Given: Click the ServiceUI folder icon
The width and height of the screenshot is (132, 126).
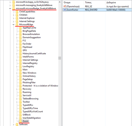Looking at the screenshot, I should [20, 95].
